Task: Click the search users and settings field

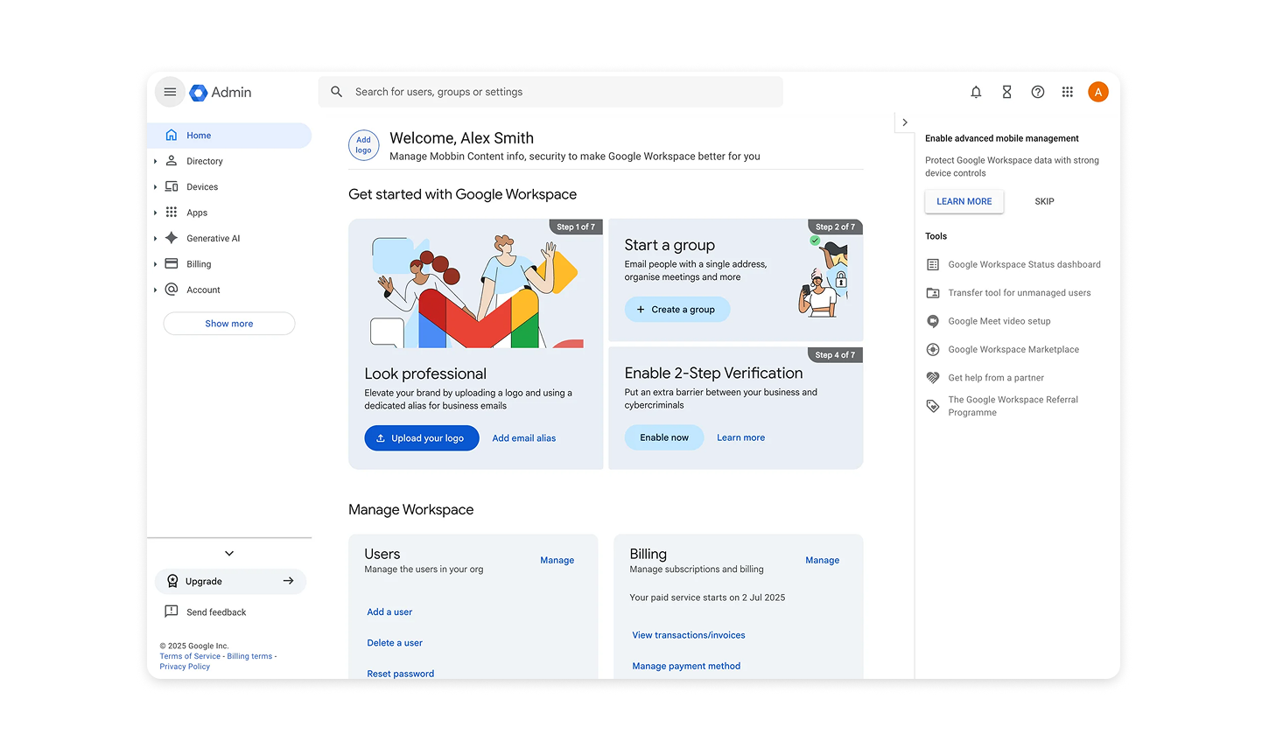Action: click(550, 92)
